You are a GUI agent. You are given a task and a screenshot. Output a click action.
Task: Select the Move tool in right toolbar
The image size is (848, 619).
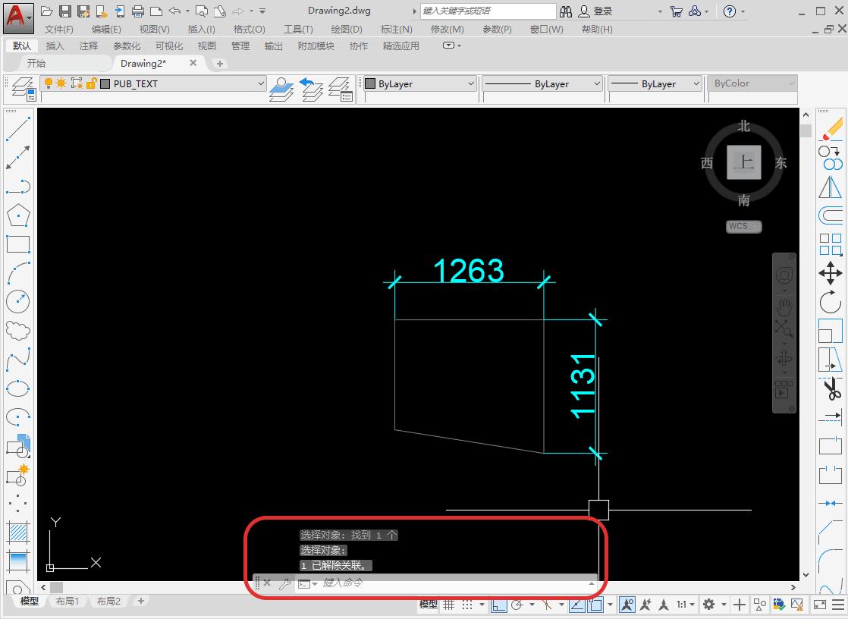pyautogui.click(x=831, y=273)
